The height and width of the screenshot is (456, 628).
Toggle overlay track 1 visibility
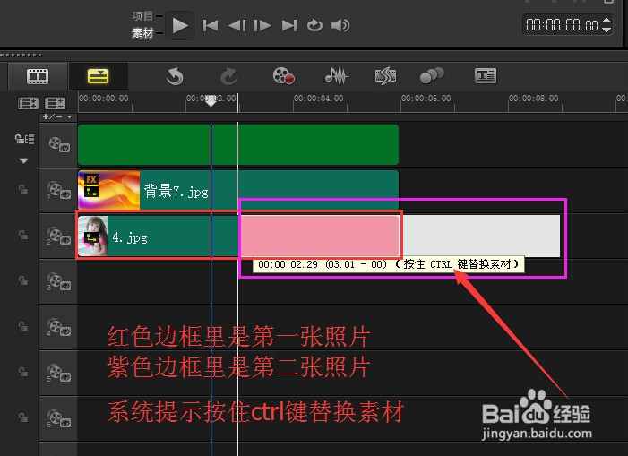(59, 190)
